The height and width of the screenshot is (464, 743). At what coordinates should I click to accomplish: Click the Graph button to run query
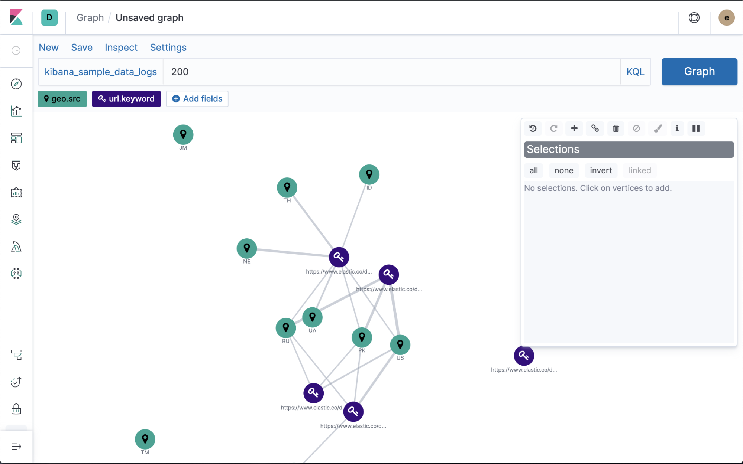700,72
